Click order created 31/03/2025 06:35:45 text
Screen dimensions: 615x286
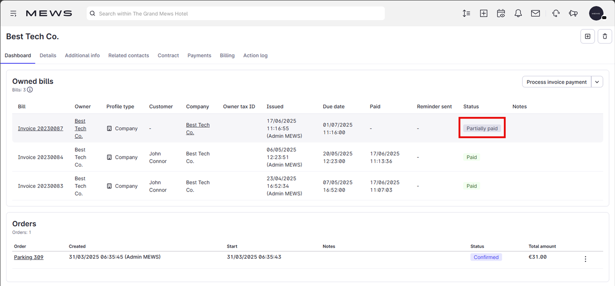pos(115,257)
